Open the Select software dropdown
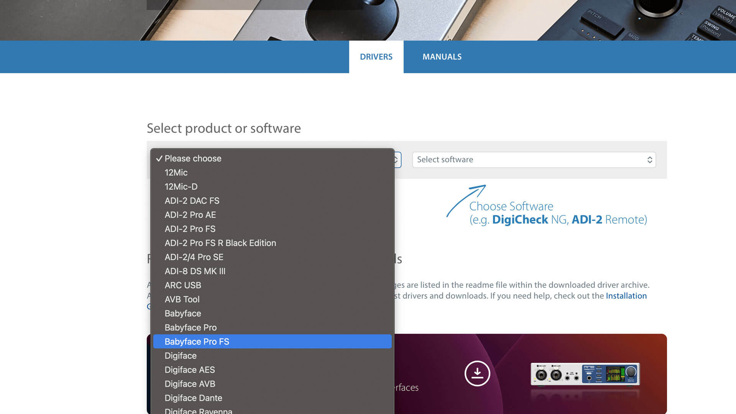This screenshot has width=736, height=414. point(534,159)
